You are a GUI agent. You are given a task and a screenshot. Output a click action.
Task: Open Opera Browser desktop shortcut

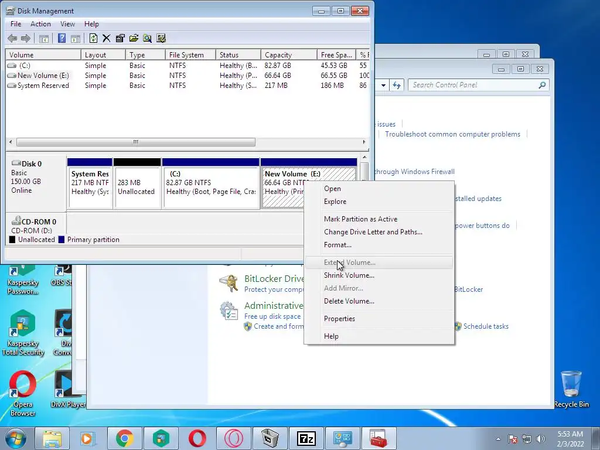[23, 393]
